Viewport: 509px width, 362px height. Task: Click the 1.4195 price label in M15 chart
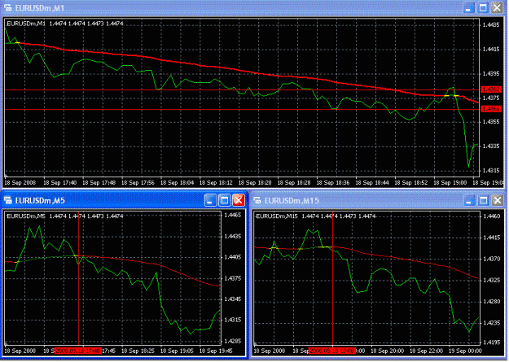coord(491,342)
